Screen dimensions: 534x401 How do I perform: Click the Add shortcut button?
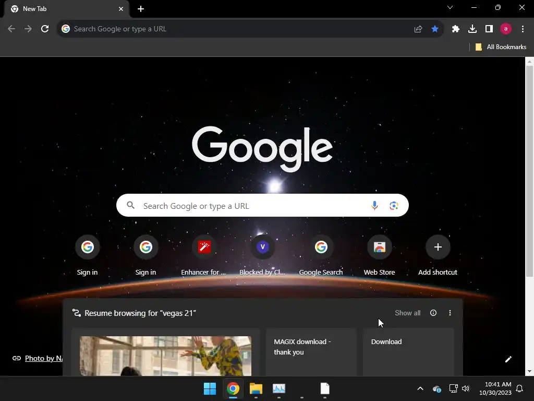[x=438, y=255]
